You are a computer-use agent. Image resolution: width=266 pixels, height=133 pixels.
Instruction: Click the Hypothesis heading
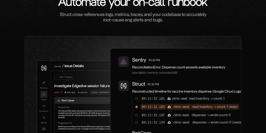tap(64, 107)
